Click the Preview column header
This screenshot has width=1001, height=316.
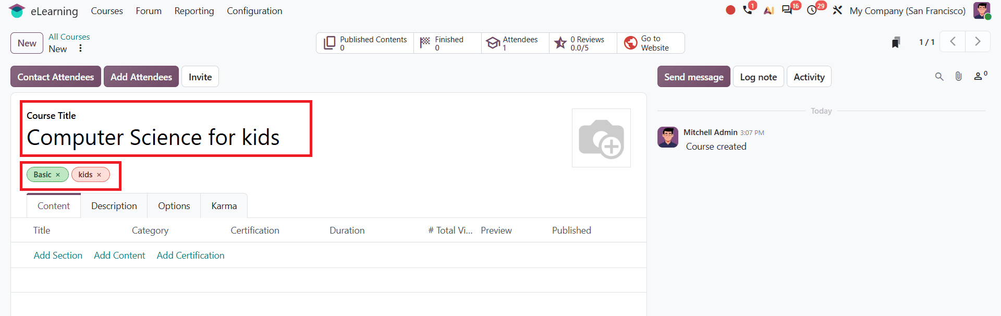496,230
